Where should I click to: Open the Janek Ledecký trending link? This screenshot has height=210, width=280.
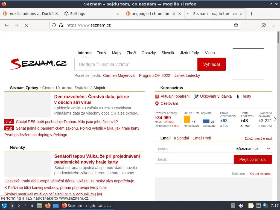point(187,75)
